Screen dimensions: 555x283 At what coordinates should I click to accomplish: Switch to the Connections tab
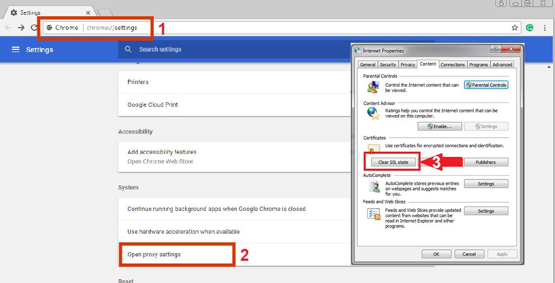click(x=453, y=65)
